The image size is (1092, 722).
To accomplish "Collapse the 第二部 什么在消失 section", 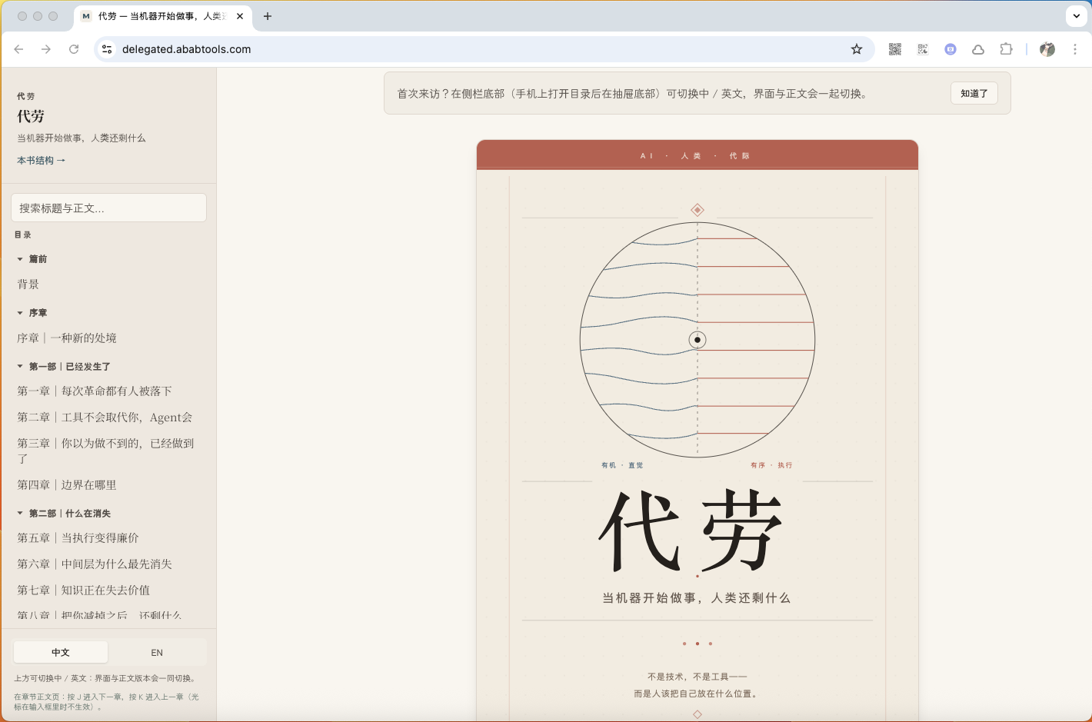I will (64, 514).
